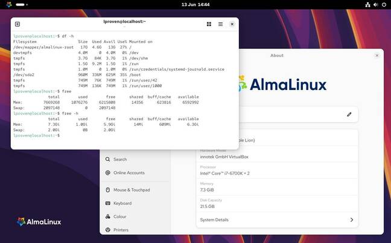Open Printers settings panel
This screenshot has width=391, height=243.
coord(135,230)
